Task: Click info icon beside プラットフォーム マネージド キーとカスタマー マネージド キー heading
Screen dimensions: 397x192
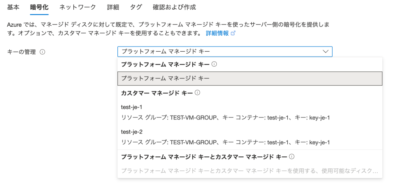Action: pyautogui.click(x=292, y=157)
